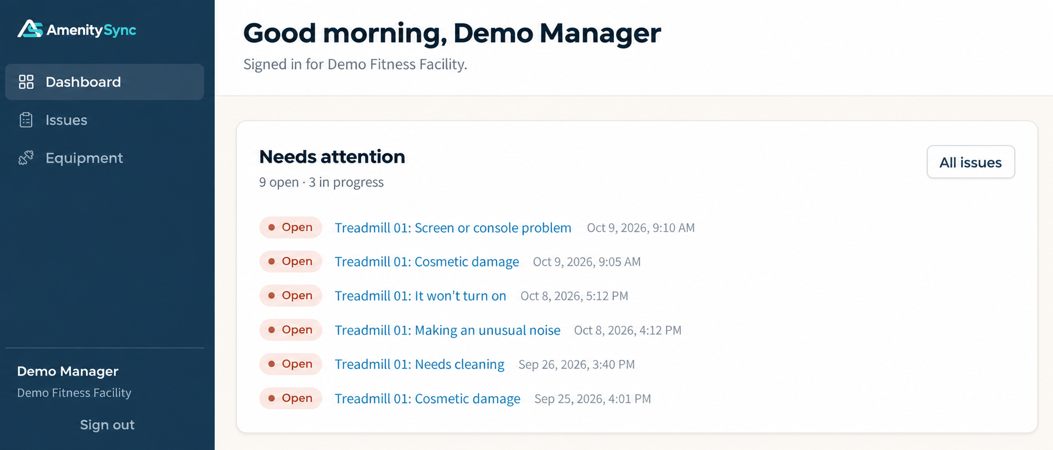The width and height of the screenshot is (1053, 450).
Task: Open Treadmill 01: Needs cleaning issue
Action: 419,364
